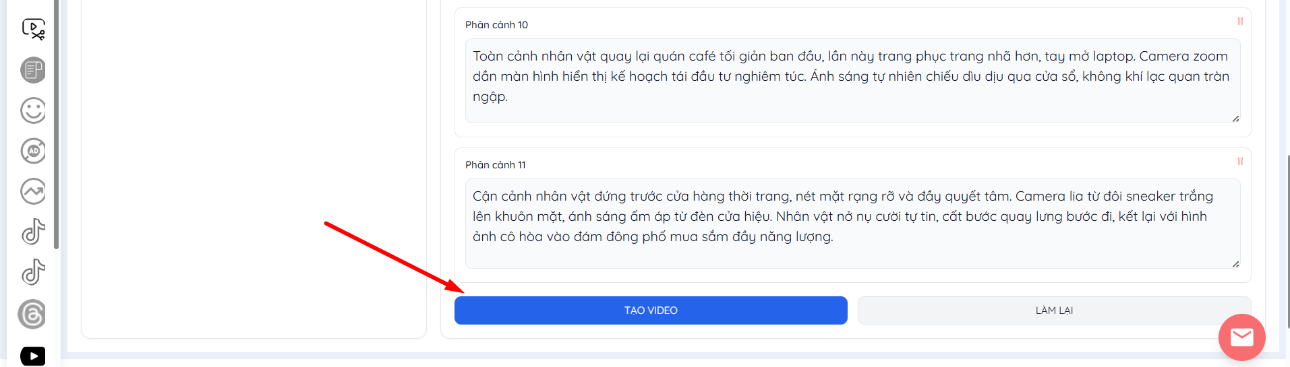Grab the Phân cảnh 11 textarea resize handle
The image size is (1290, 367).
click(x=1235, y=264)
